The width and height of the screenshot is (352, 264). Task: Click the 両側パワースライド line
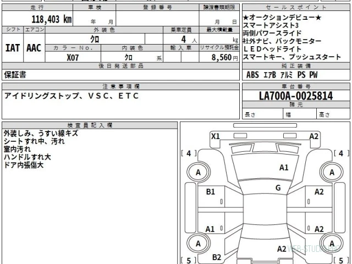[x=272, y=33]
